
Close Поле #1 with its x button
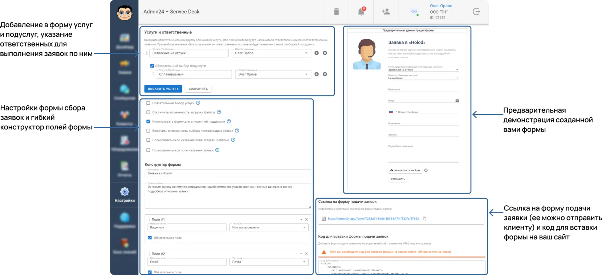306,219
